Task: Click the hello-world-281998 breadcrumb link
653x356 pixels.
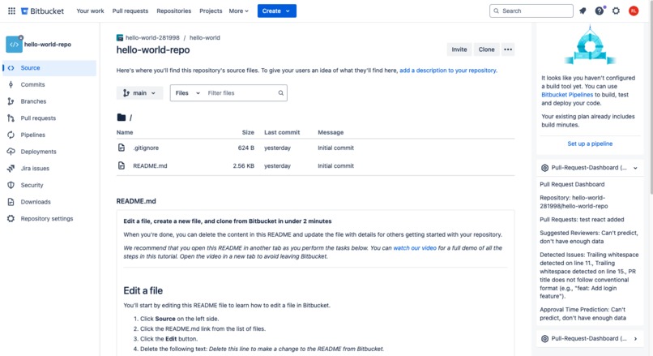Action: point(152,37)
